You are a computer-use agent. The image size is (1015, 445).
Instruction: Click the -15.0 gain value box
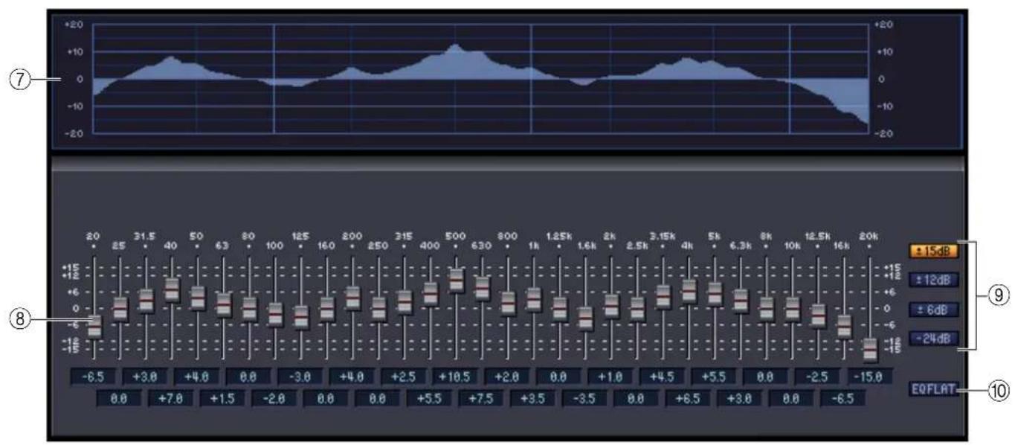point(869,377)
